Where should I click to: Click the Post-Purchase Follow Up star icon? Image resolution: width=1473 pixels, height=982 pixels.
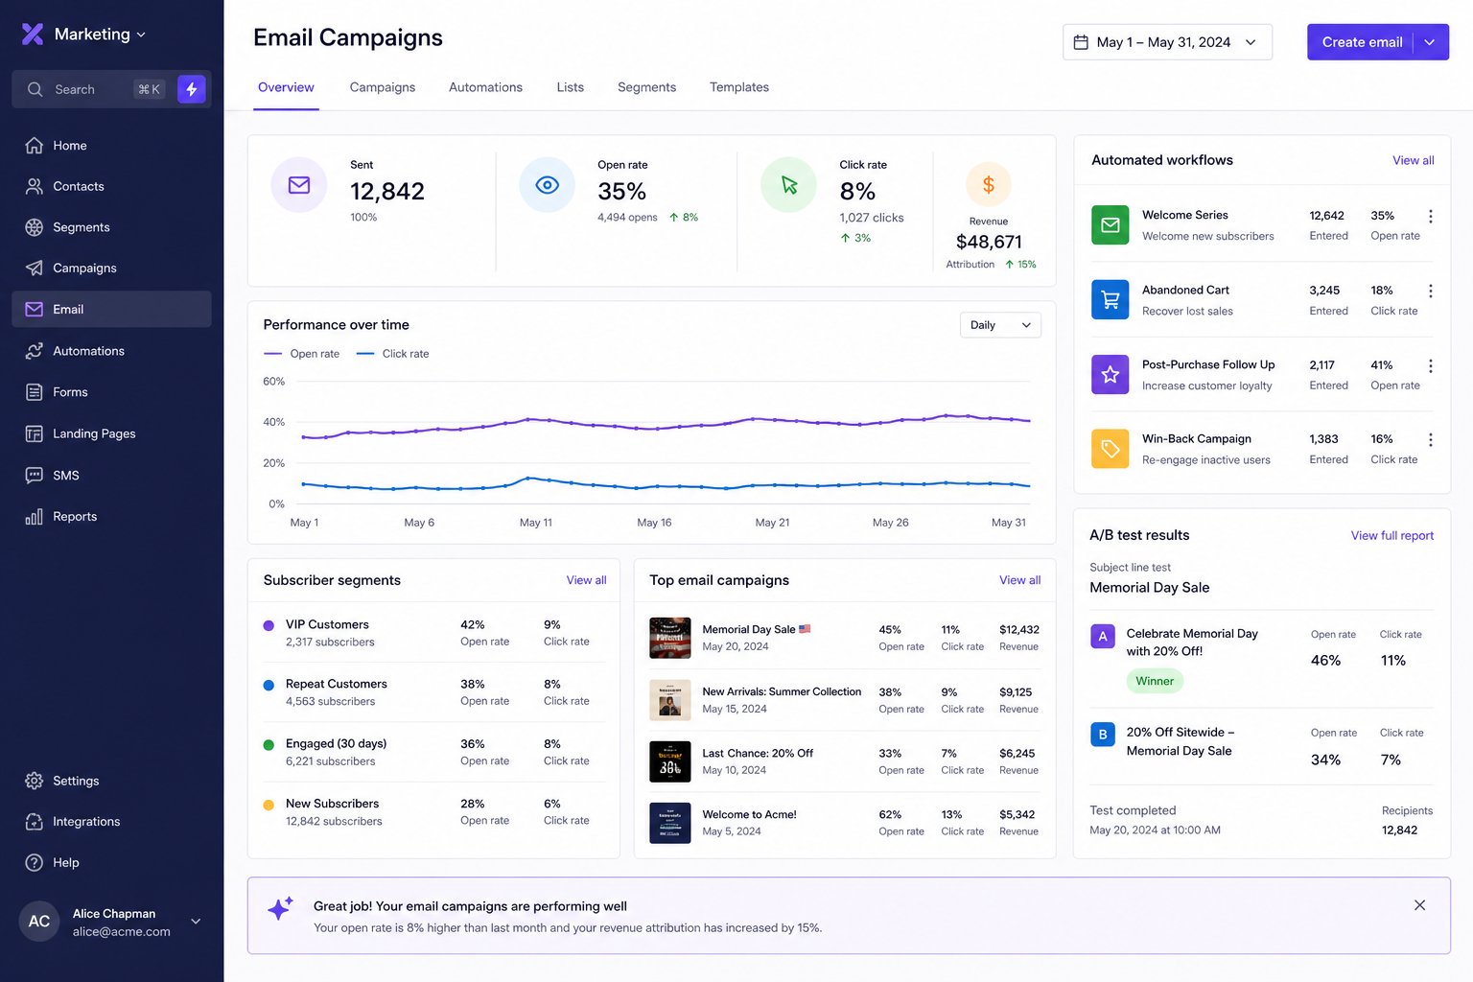(1111, 374)
